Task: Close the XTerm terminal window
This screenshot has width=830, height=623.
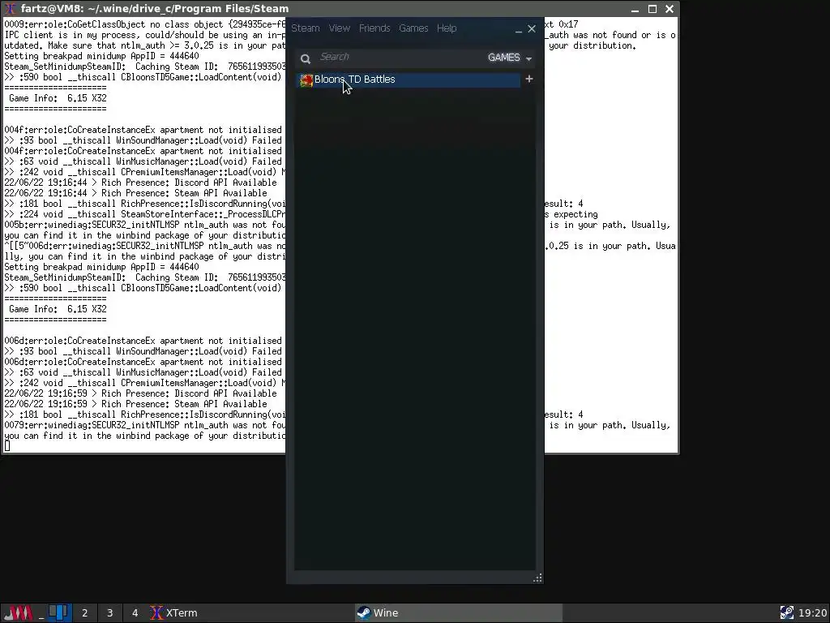Action: pyautogui.click(x=669, y=9)
